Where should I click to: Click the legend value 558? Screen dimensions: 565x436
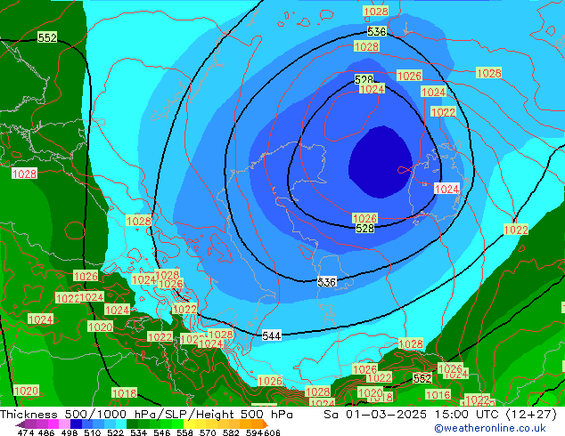coord(184,432)
